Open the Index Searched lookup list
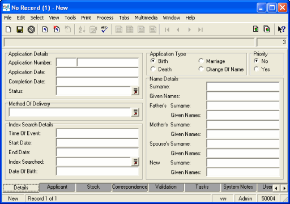The height and width of the screenshot is (204, 290). click(x=135, y=162)
